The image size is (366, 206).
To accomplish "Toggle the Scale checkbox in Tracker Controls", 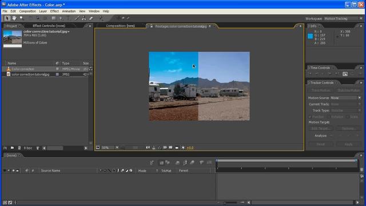I will click(x=348, y=117).
